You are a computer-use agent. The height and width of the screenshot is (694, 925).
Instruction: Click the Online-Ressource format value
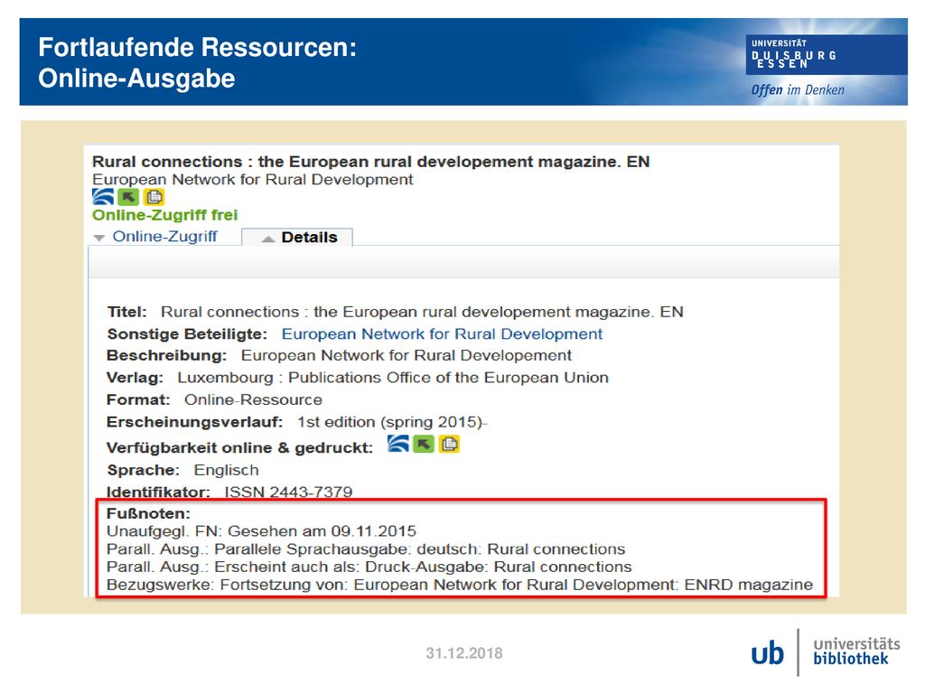coord(253,399)
